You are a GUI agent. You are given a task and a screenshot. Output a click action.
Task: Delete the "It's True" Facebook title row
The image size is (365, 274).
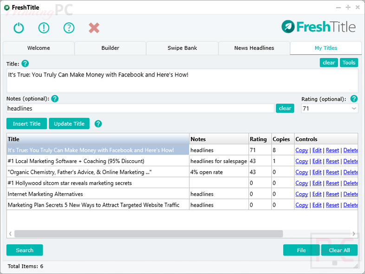pyautogui.click(x=351, y=150)
